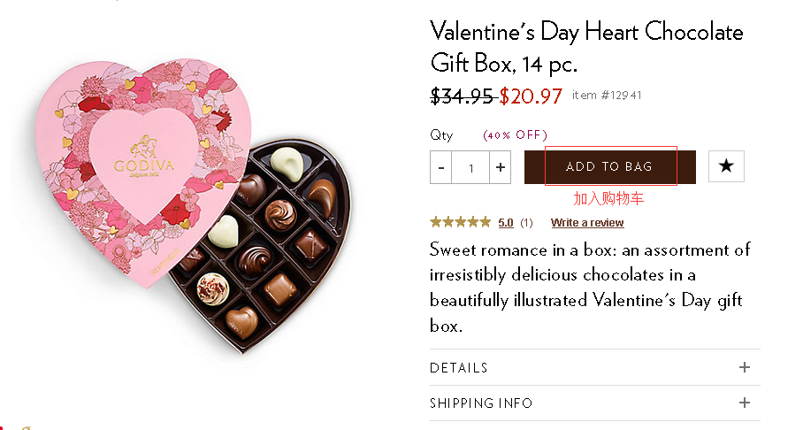Increase quantity with the plus button

(501, 167)
